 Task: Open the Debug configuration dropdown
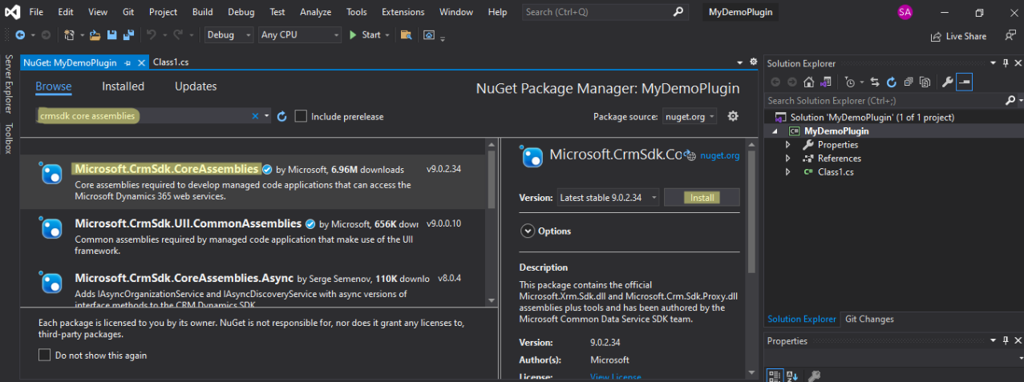229,35
